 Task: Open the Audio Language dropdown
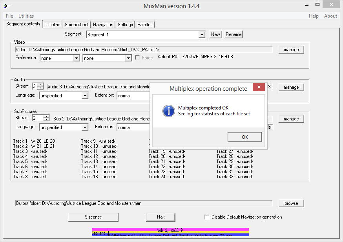pyautogui.click(x=85, y=96)
